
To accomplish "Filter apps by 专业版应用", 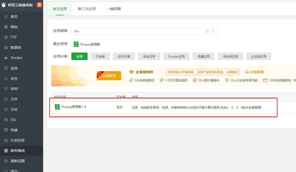I will 230,57.
